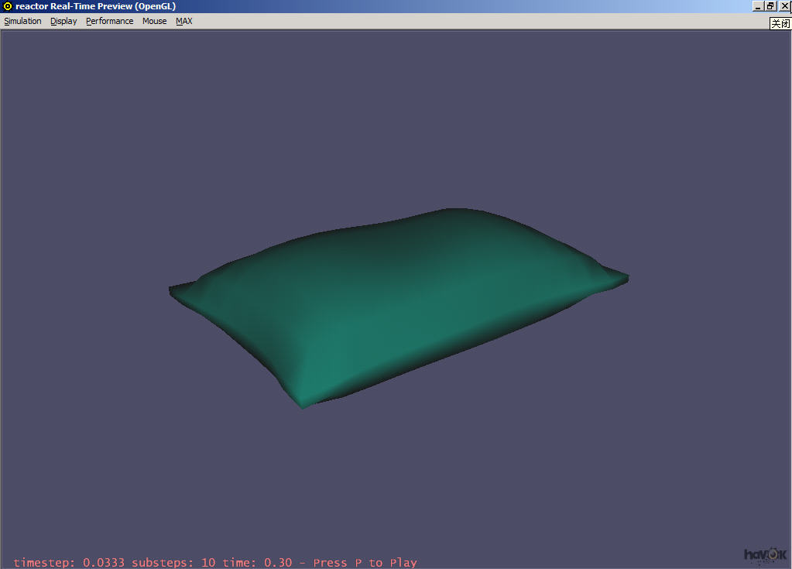Open the MAX menu
Screen dimensions: 792x569
point(184,21)
